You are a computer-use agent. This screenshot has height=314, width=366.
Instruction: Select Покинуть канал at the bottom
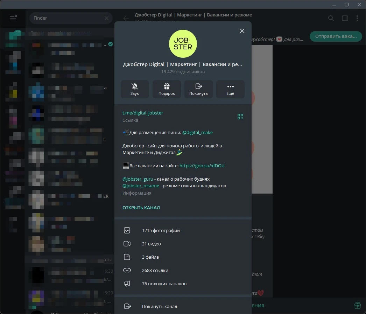pyautogui.click(x=183, y=306)
